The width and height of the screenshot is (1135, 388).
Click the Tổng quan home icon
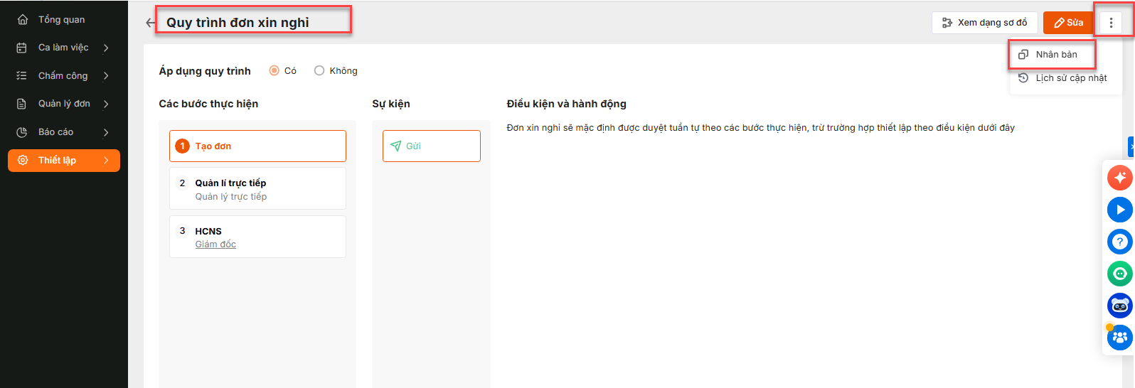click(x=22, y=20)
